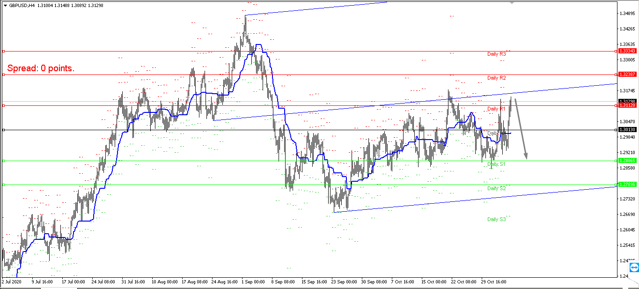This screenshot has width=639, height=289.
Task: Click the 31 Jul 16:00 time label
Action: [x=133, y=282]
